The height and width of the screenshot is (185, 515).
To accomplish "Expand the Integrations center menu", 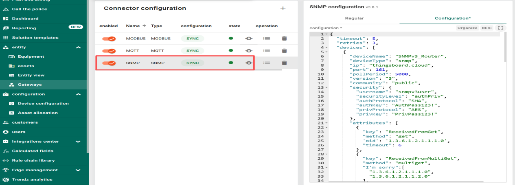I will point(78,141).
